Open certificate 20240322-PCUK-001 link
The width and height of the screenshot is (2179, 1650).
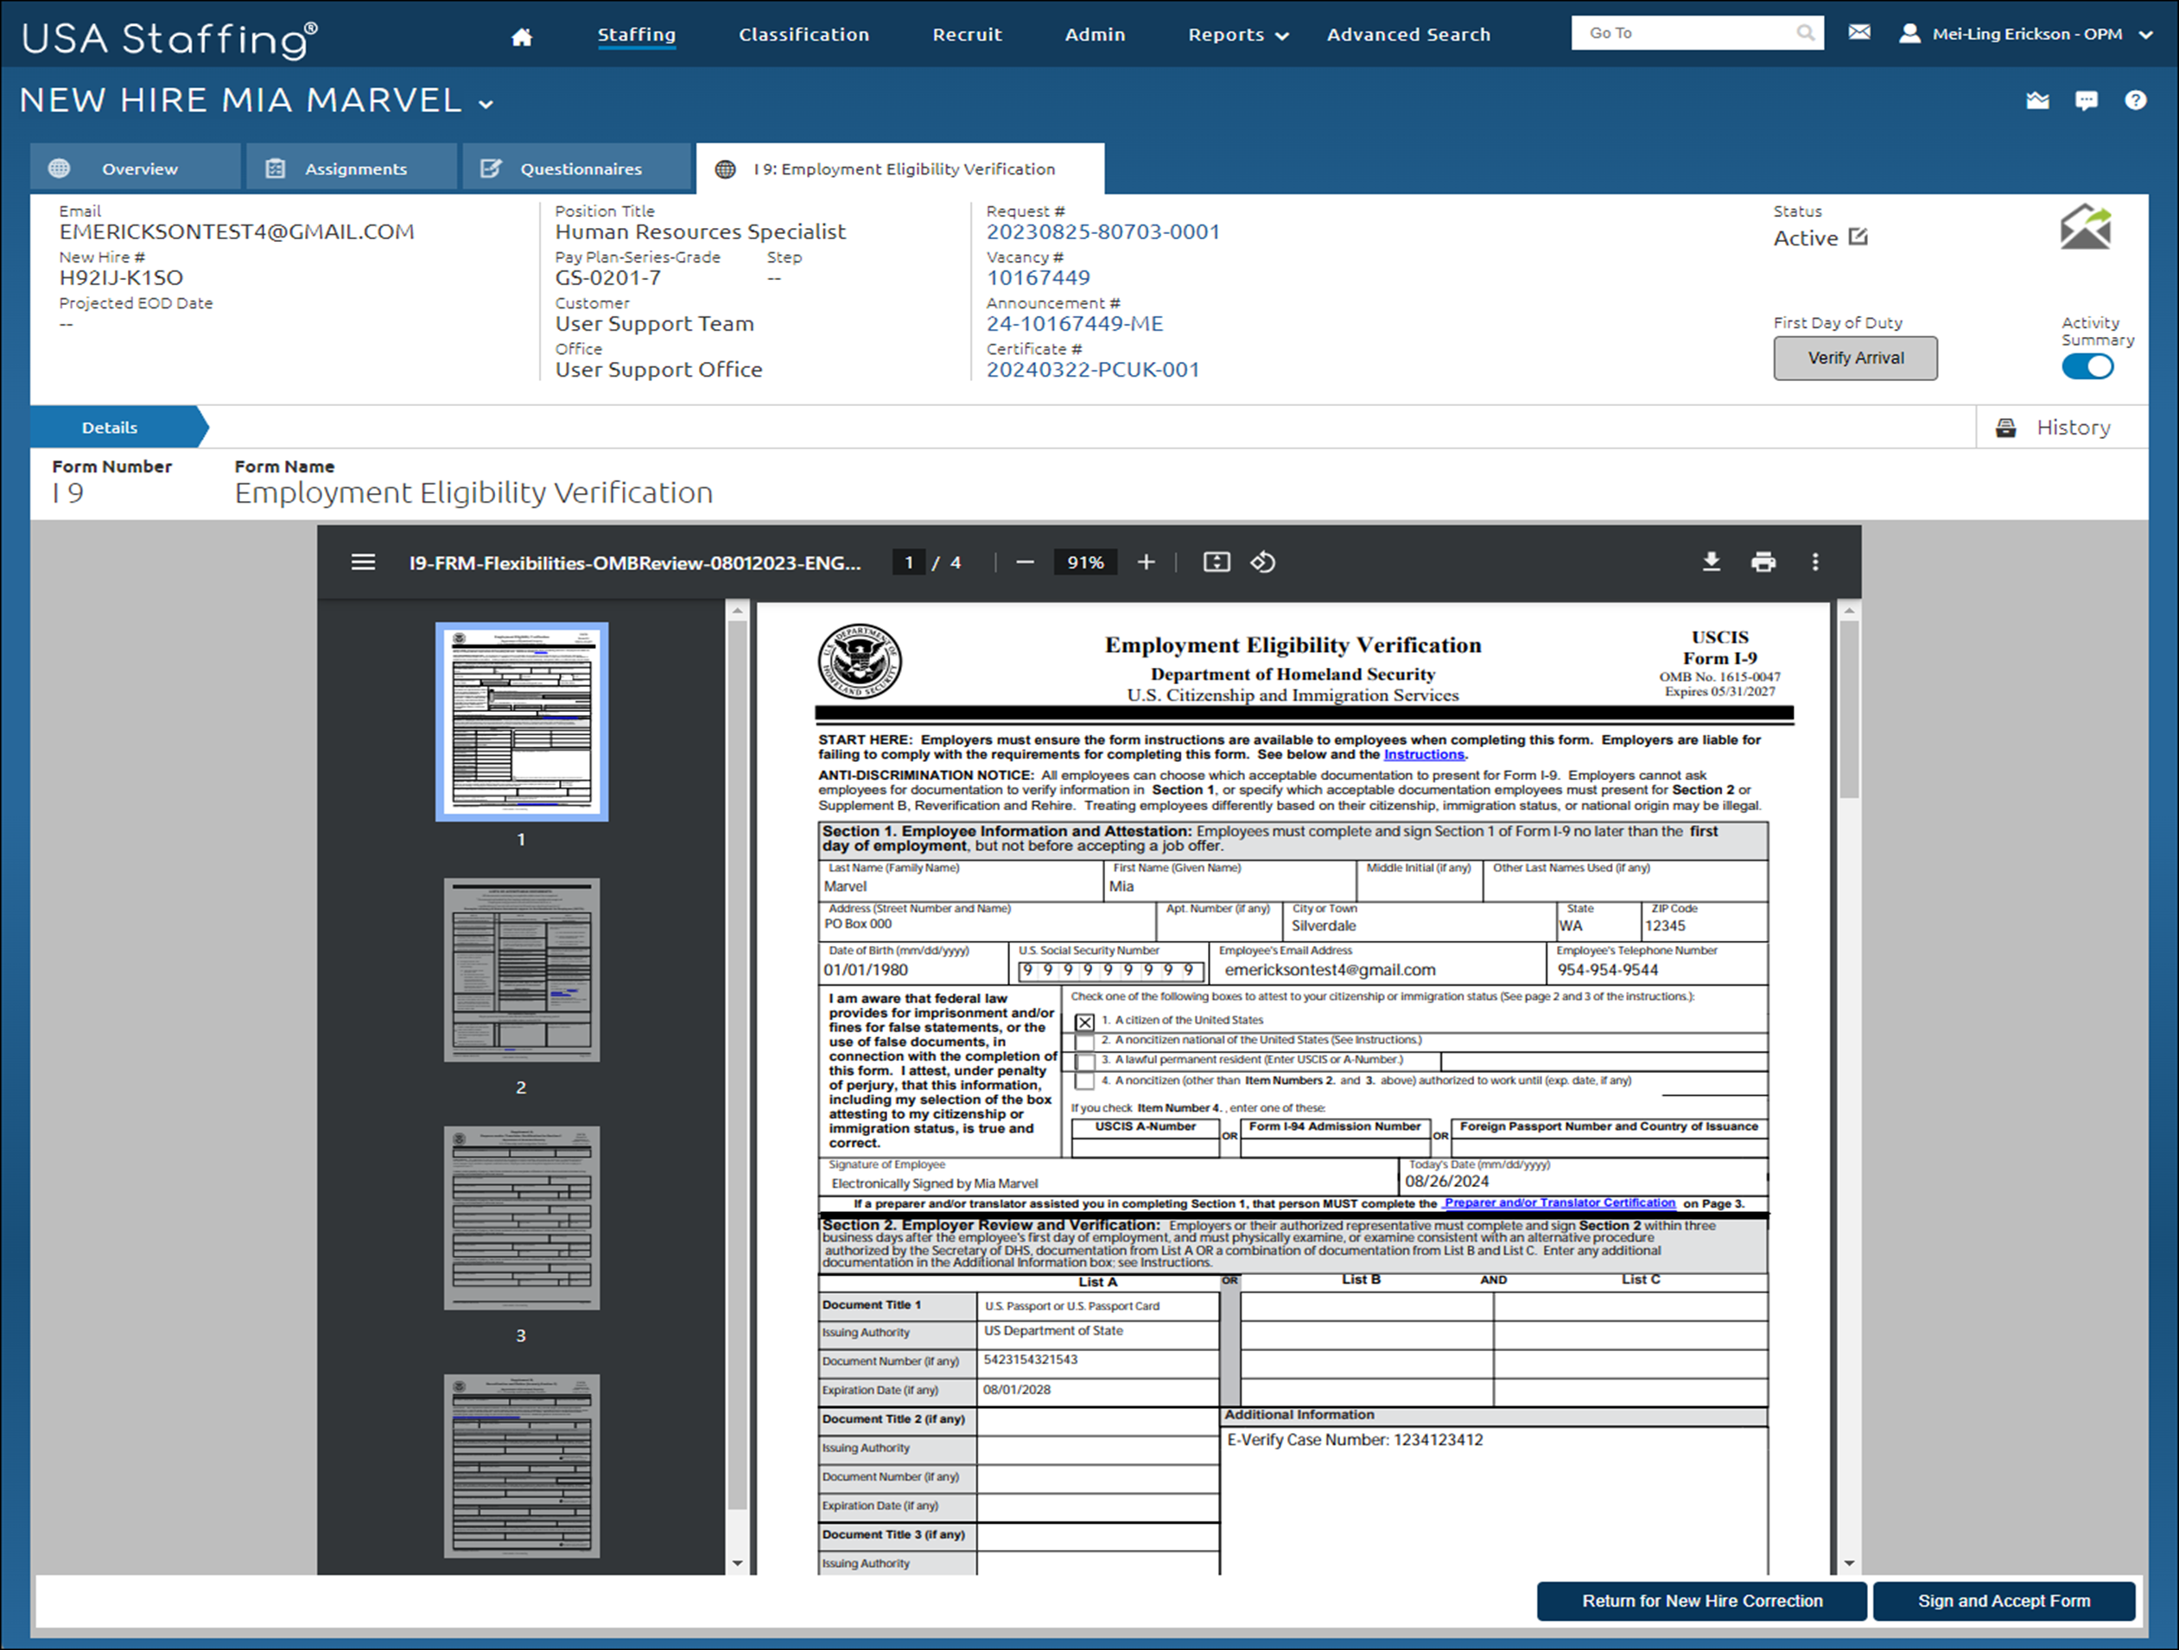click(1092, 370)
